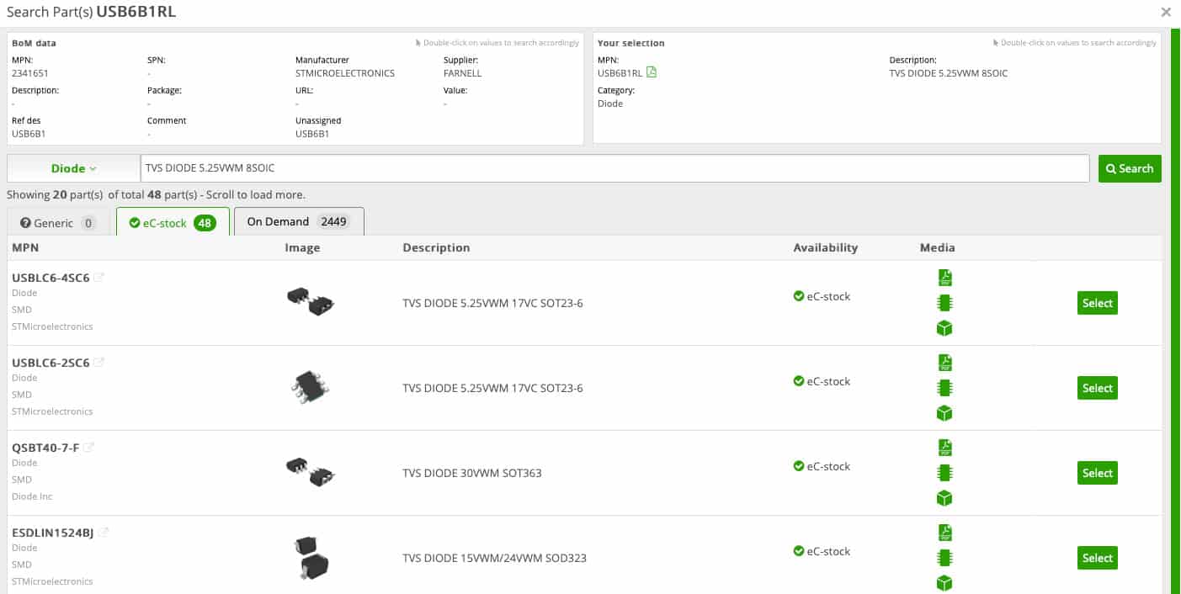Select the eC-stock tab
Screen dimensions: 1181x594
click(173, 223)
